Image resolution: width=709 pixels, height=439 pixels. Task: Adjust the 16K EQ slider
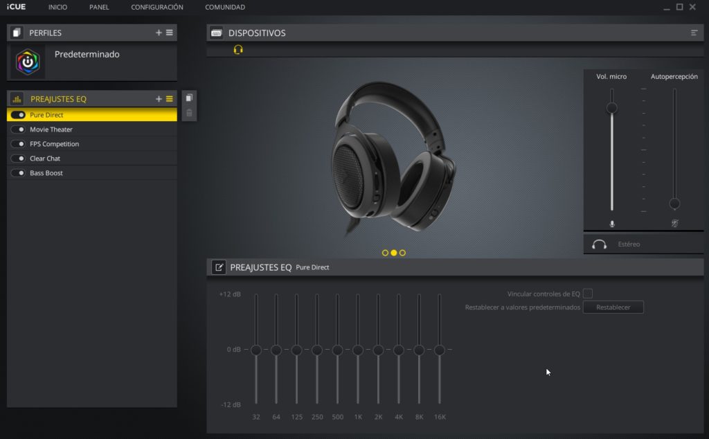(x=440, y=350)
